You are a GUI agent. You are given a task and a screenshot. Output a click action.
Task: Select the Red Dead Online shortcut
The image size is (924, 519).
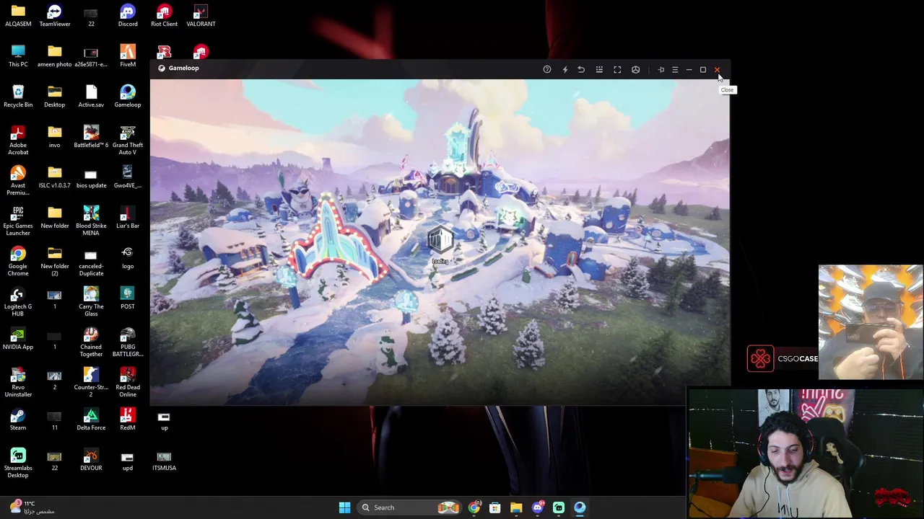click(128, 383)
